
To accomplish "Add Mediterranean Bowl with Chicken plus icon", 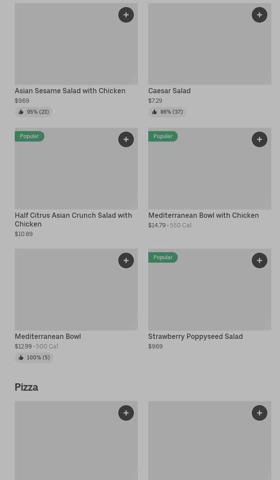I will (260, 139).
